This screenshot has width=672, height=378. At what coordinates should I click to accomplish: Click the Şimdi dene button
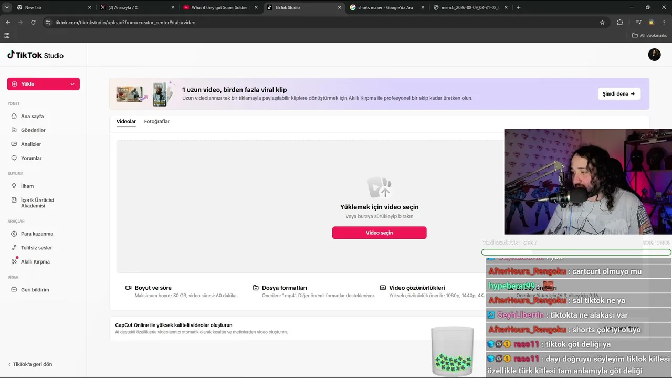click(619, 94)
